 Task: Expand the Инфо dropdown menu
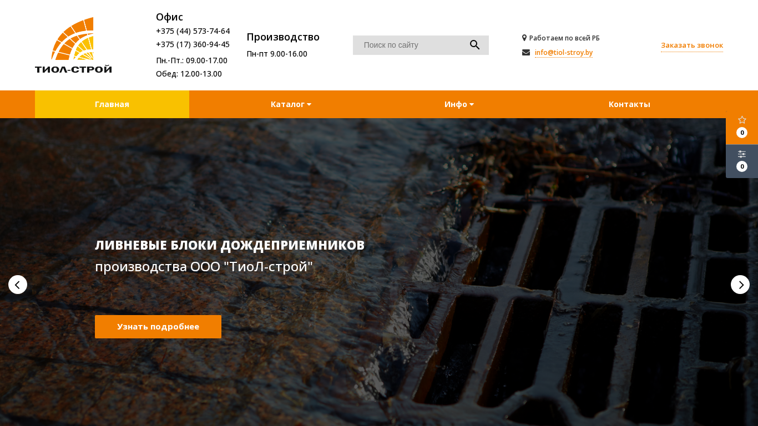click(x=459, y=104)
